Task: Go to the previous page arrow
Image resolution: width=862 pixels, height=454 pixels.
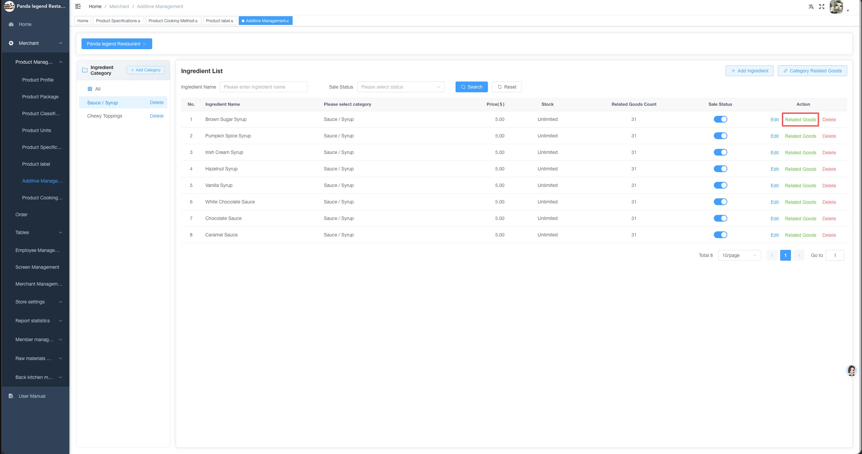Action: [772, 255]
